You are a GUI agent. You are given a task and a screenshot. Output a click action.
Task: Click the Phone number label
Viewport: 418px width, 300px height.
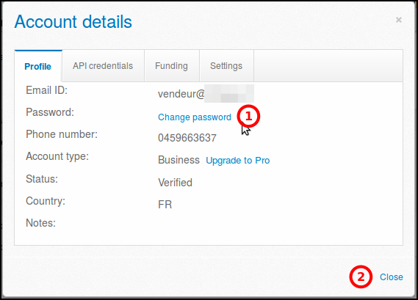click(x=62, y=134)
